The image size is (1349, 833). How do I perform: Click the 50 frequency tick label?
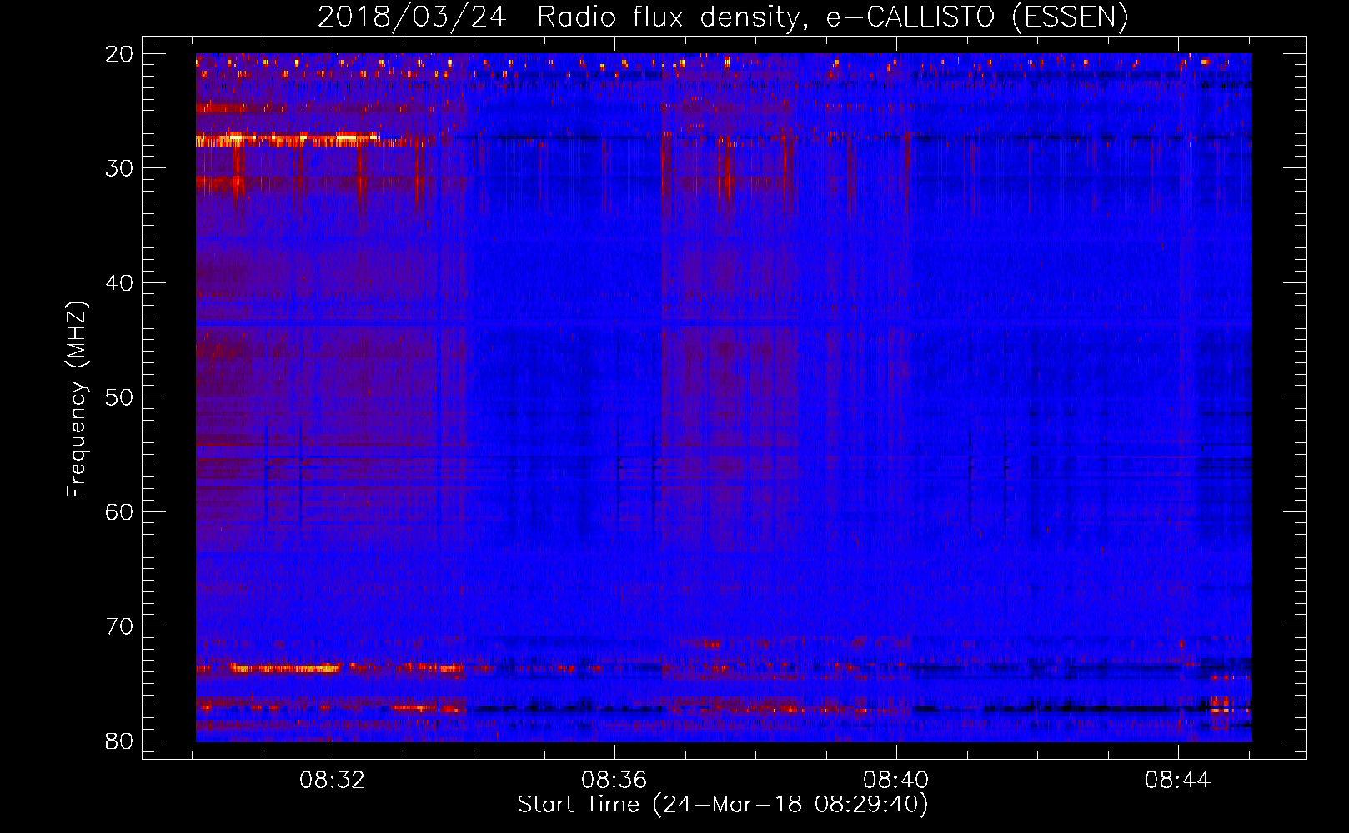coord(120,397)
